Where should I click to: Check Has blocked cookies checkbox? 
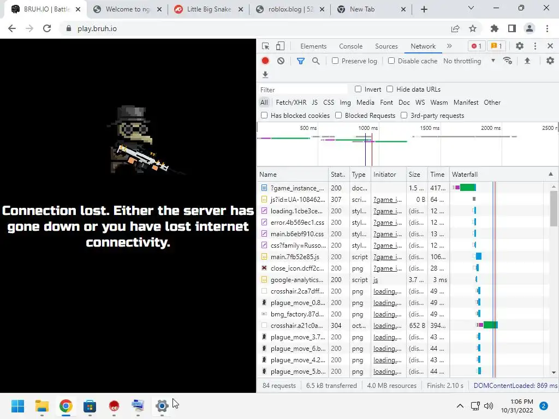(x=264, y=115)
